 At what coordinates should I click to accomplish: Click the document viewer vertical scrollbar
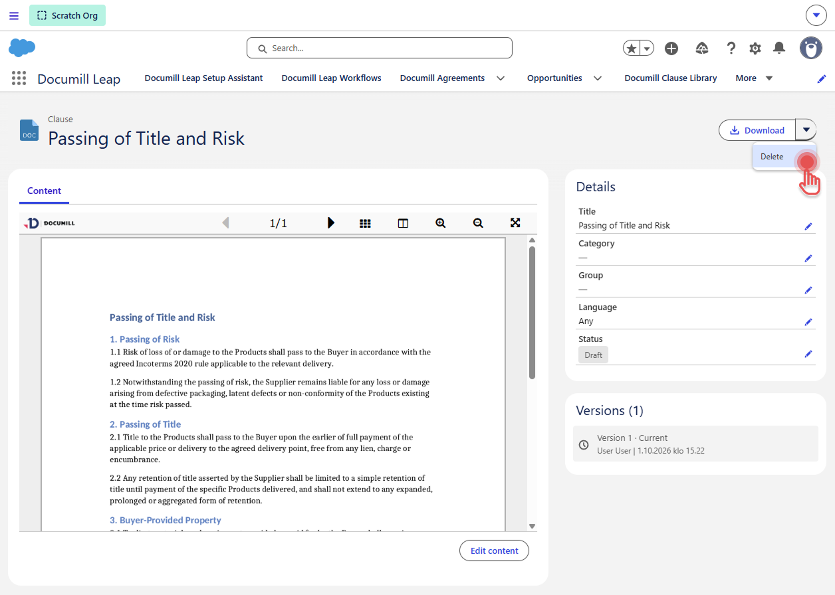(x=532, y=313)
